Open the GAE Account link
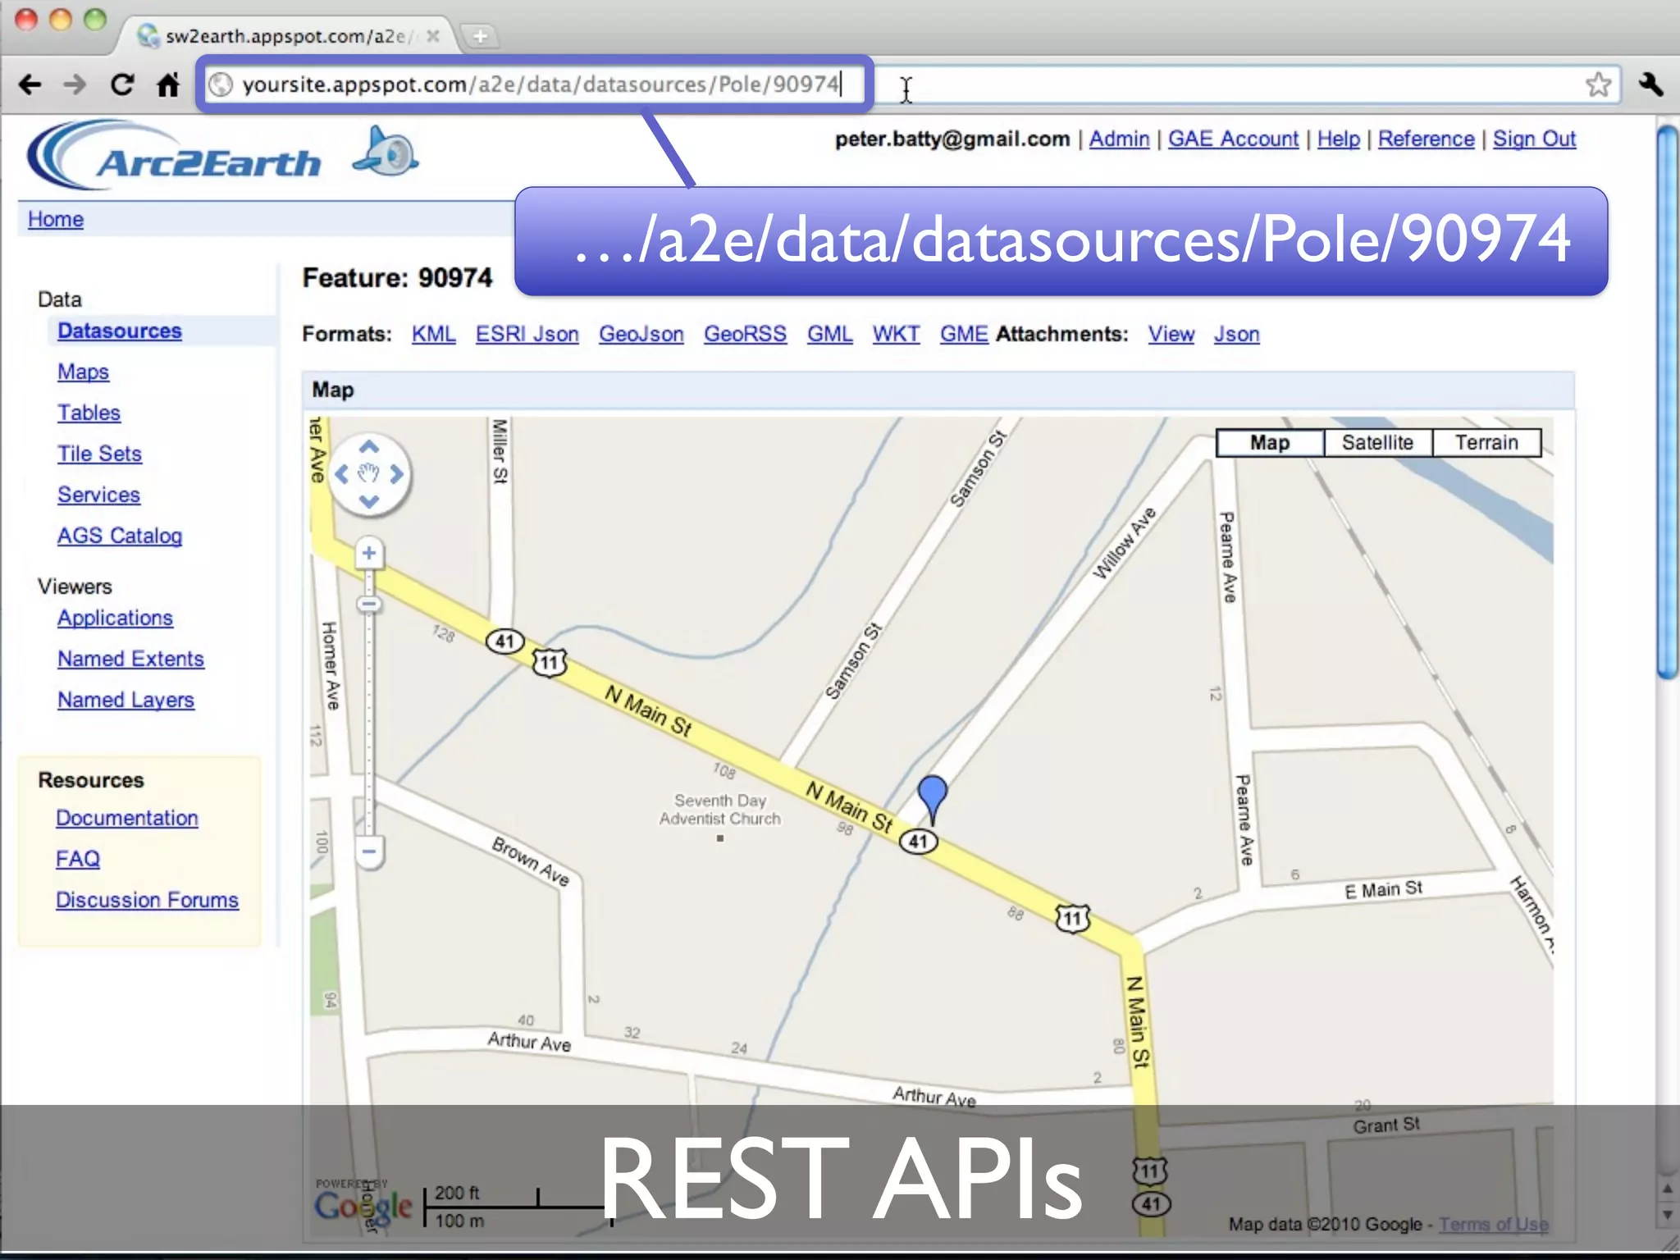Image resolution: width=1680 pixels, height=1260 pixels. (1233, 139)
